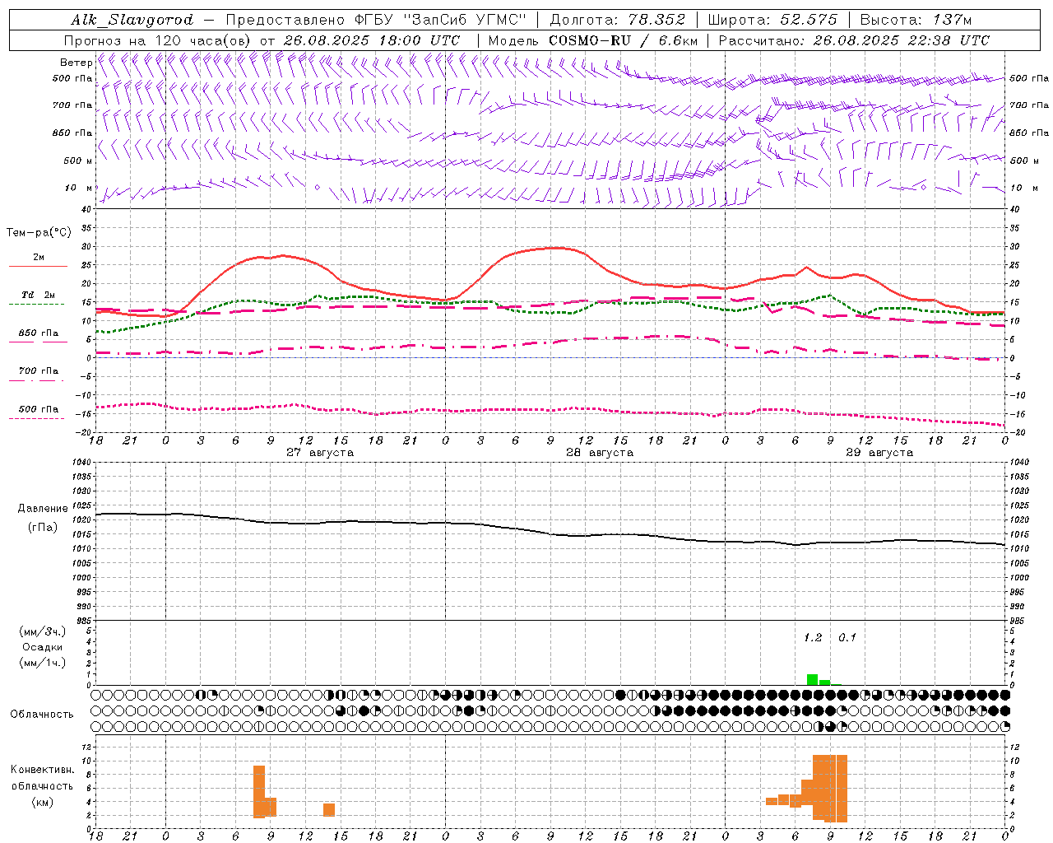
Task: Select the Облачность cloudiness label
Action: pos(42,715)
